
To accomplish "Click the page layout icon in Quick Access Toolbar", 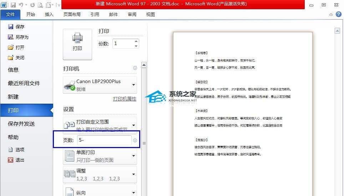I will pos(49,5).
